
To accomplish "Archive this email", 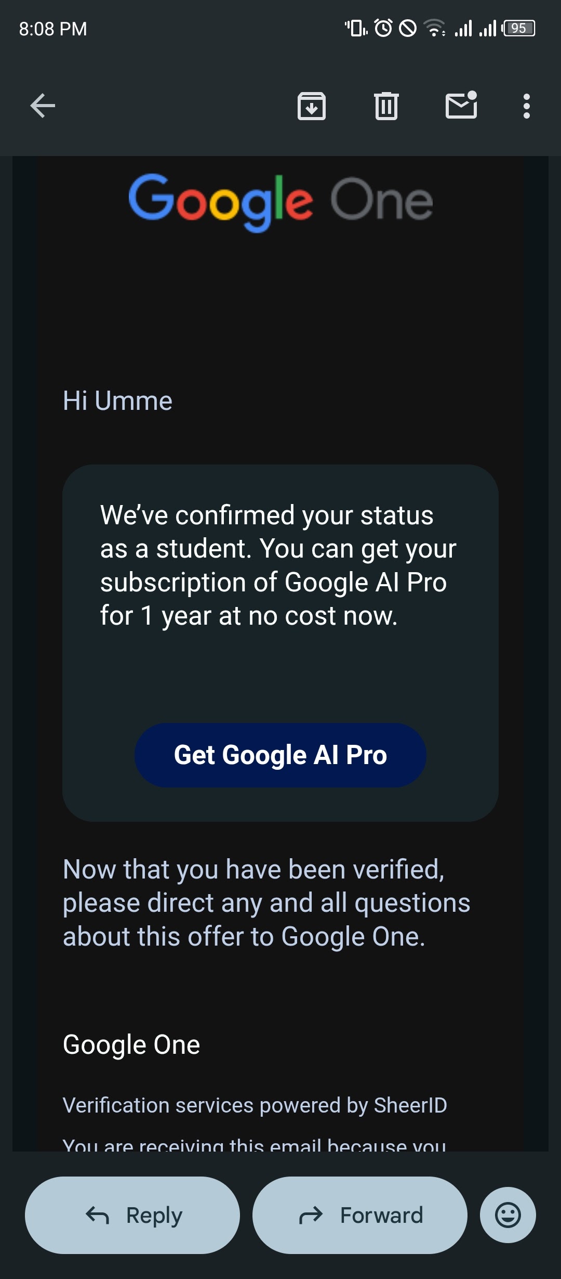I will [311, 106].
